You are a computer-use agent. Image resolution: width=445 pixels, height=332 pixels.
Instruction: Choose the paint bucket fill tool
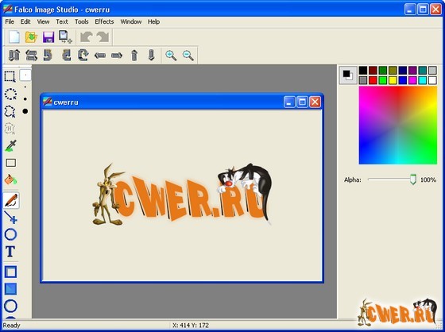[x=11, y=180]
